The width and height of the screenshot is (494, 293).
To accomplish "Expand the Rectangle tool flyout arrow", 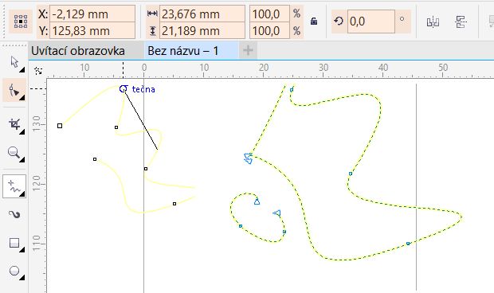I will (22, 250).
